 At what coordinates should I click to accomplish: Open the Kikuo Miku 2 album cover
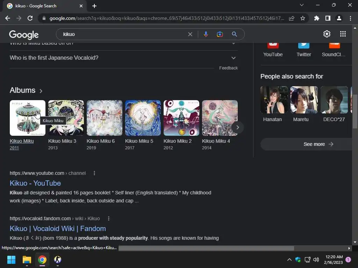[181, 118]
